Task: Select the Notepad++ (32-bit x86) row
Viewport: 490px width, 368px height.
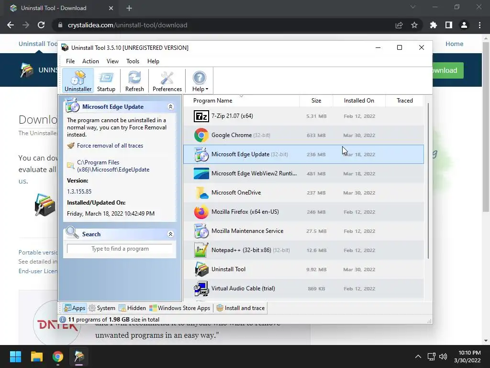Action: 303,250
